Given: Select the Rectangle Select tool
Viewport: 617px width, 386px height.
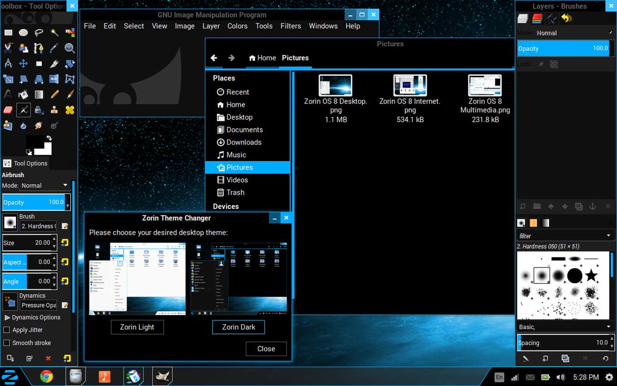Looking at the screenshot, I should [x=8, y=32].
